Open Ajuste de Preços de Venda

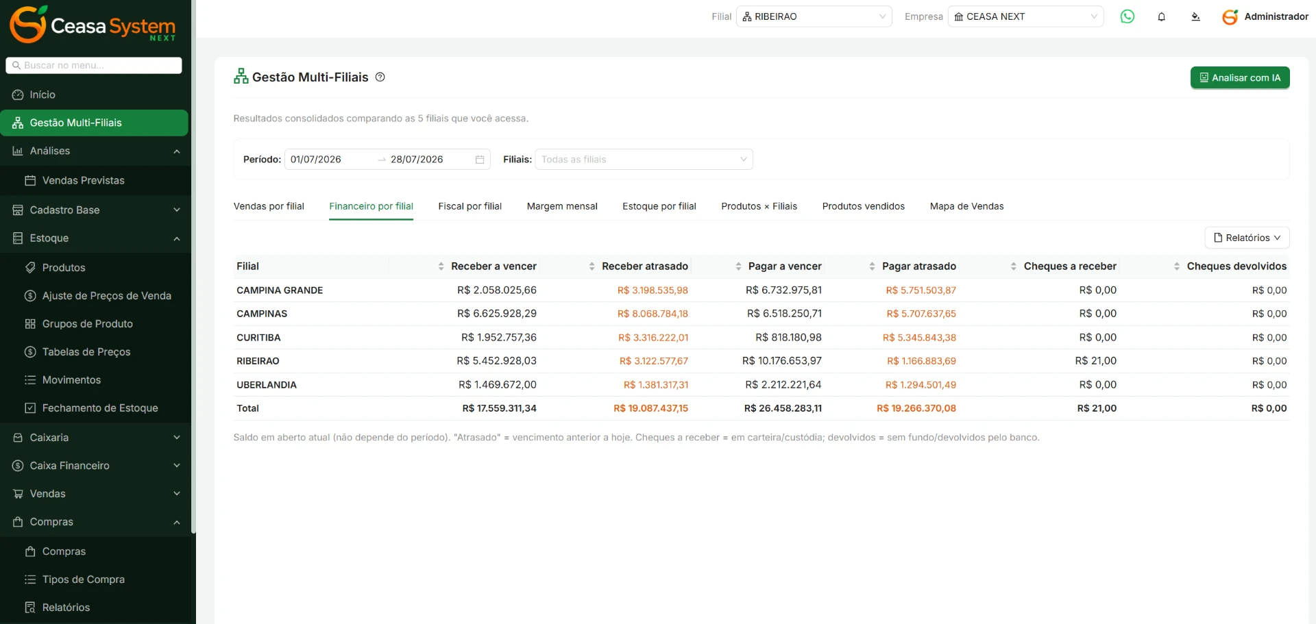pos(95,295)
